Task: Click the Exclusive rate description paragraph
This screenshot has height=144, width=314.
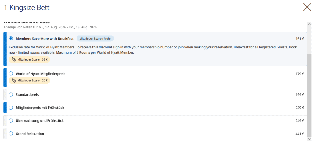Action: 153,50
